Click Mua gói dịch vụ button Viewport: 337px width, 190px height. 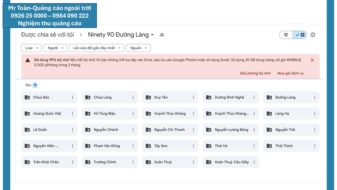[x=290, y=73]
